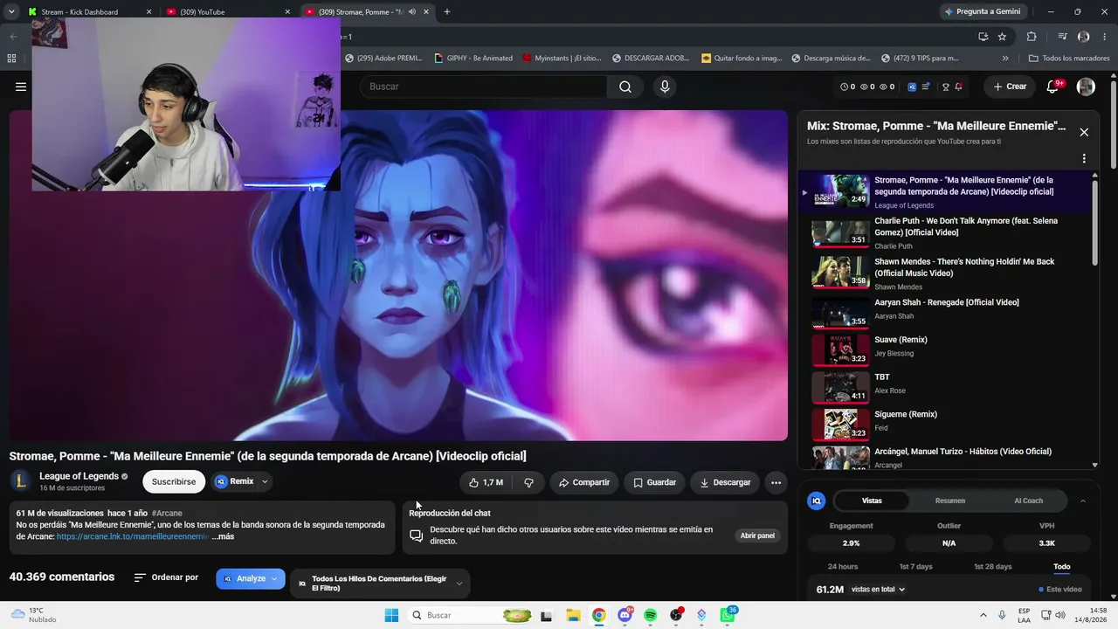Viewport: 1118px width, 629px height.
Task: Open the Chrome three-dot menu
Action: (1104, 37)
